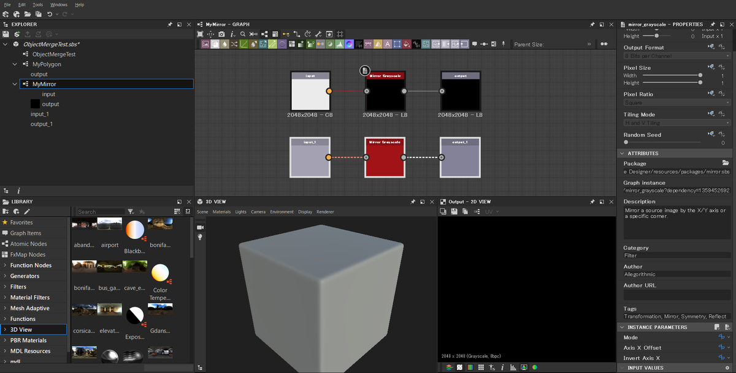Collapse the INSTANCE PARAMETERS section
Image resolution: width=736 pixels, height=373 pixels.
tap(623, 328)
